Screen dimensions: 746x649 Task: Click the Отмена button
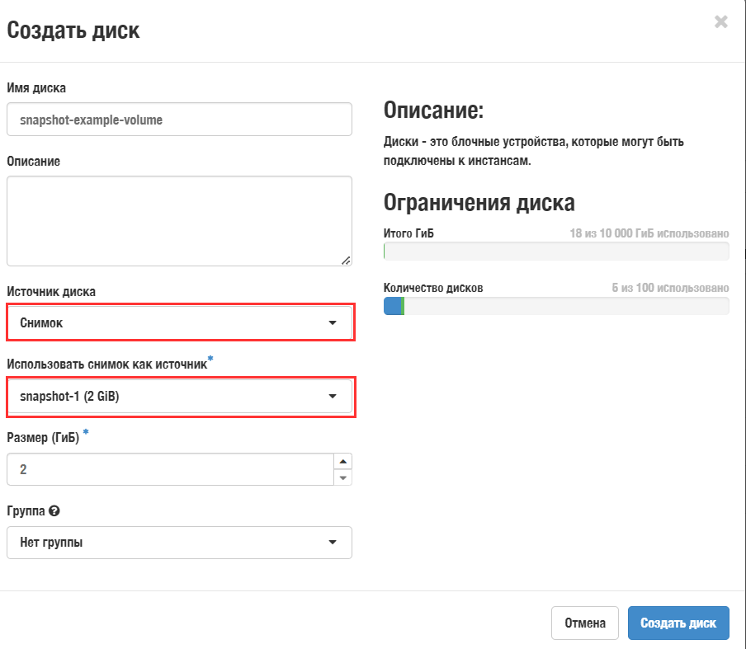[x=585, y=623]
